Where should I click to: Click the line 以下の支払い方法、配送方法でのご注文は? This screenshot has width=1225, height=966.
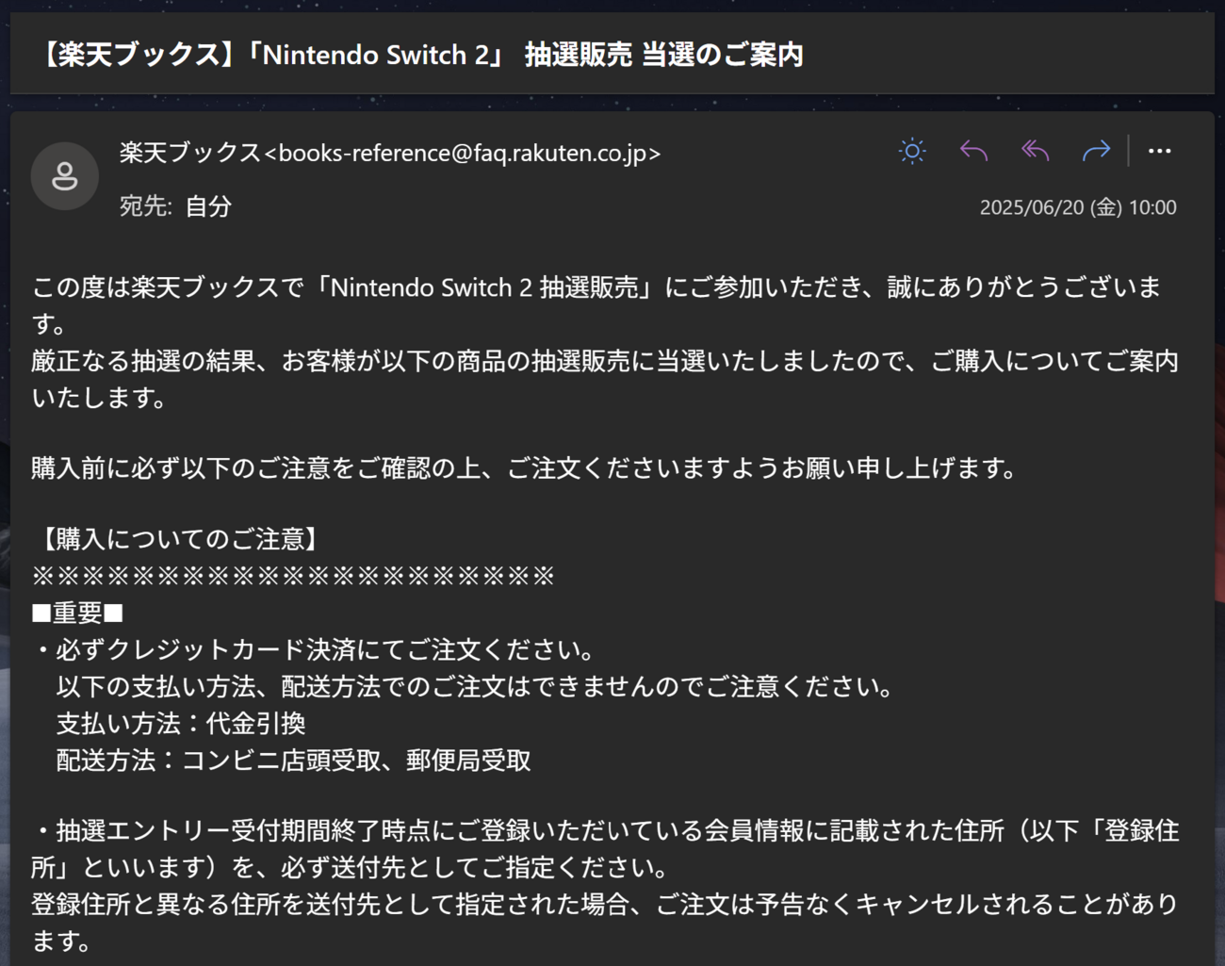click(x=476, y=687)
